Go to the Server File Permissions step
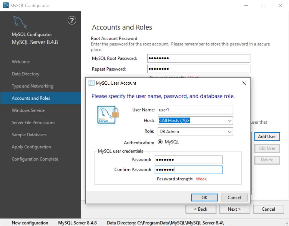289x226 pixels. pos(34,122)
